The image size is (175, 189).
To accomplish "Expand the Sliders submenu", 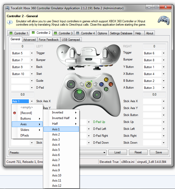I will click(27, 130).
